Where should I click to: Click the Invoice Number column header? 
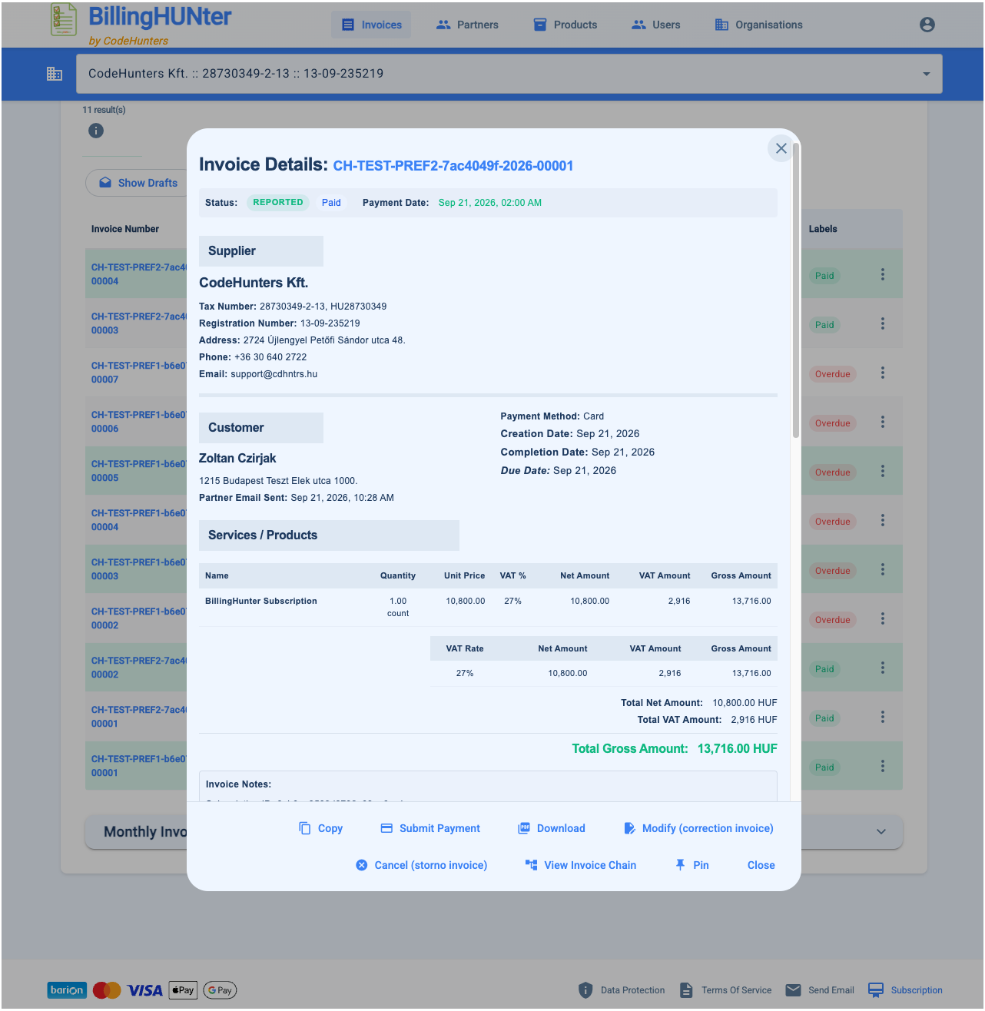tap(125, 229)
